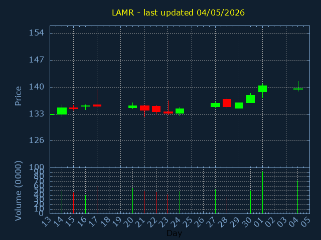Click the day 30 x-axis label
The image size is (321, 240).
(x=247, y=222)
